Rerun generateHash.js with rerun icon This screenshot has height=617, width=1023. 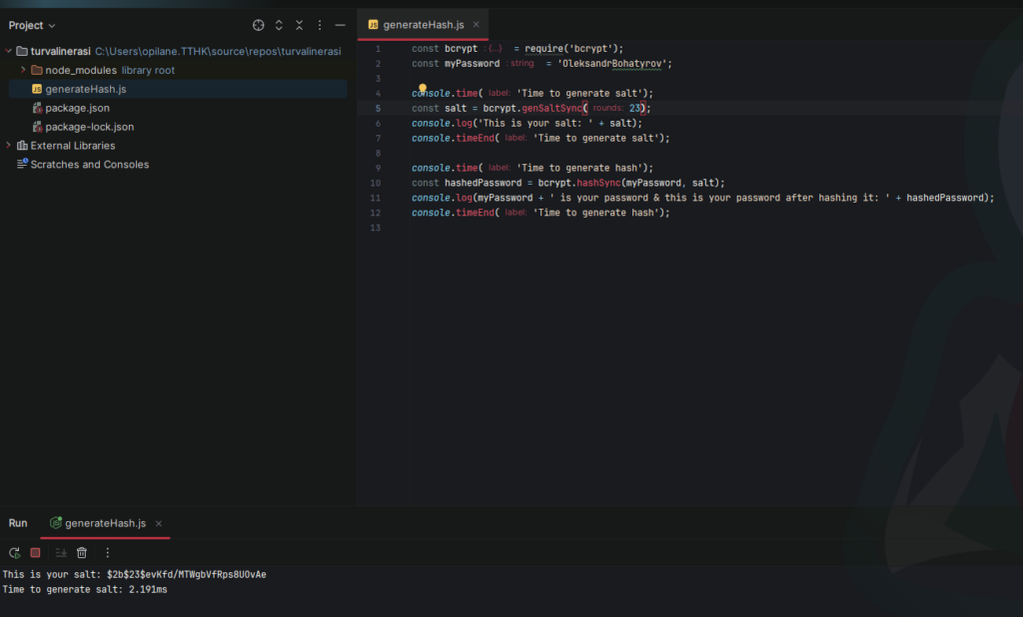pyautogui.click(x=14, y=553)
